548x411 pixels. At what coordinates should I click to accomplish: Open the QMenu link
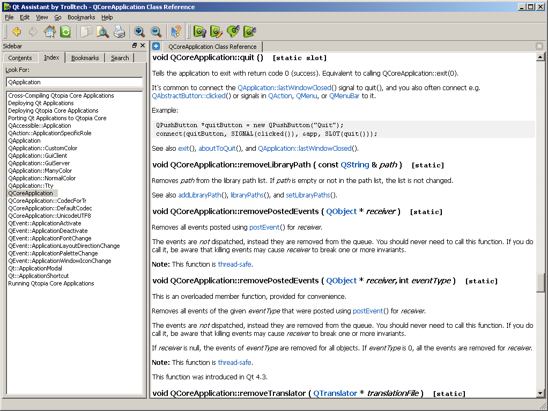[x=307, y=96]
